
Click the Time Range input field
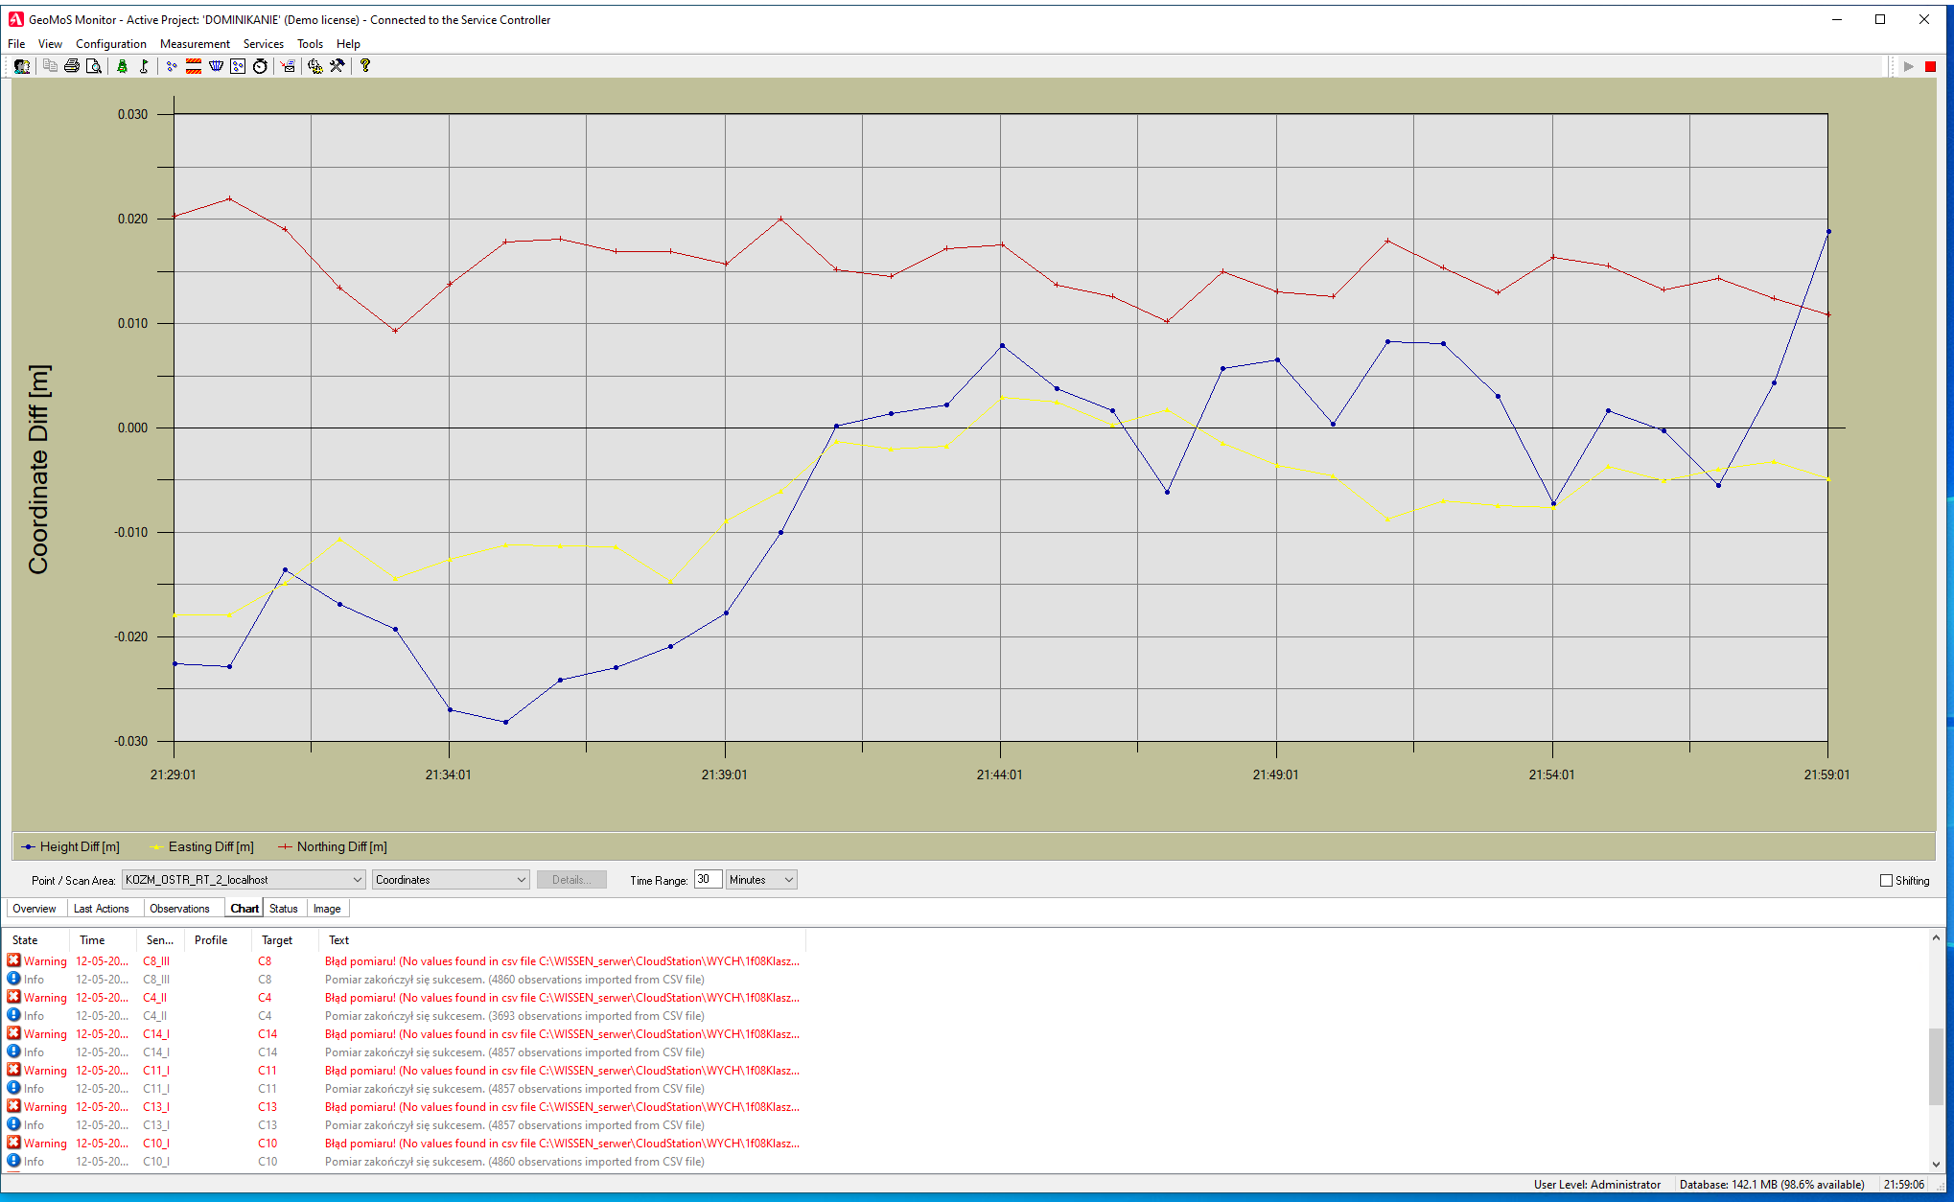(x=708, y=880)
